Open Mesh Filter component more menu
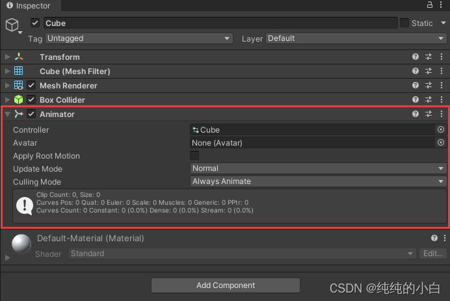Screen dimensions: 450x301 click(x=442, y=71)
